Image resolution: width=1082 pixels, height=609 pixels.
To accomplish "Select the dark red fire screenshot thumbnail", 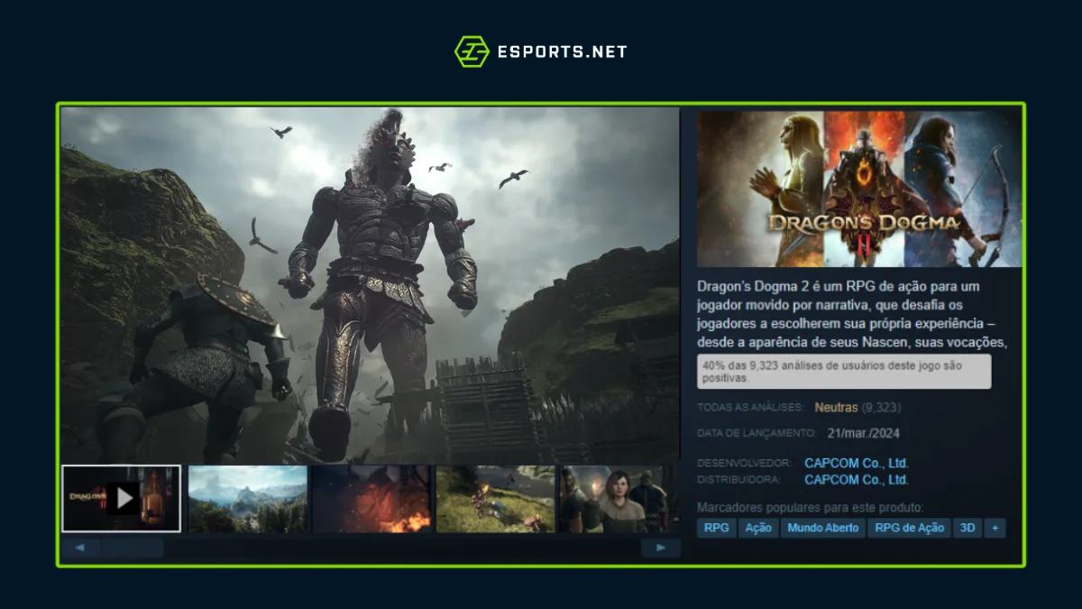I will coord(371,499).
